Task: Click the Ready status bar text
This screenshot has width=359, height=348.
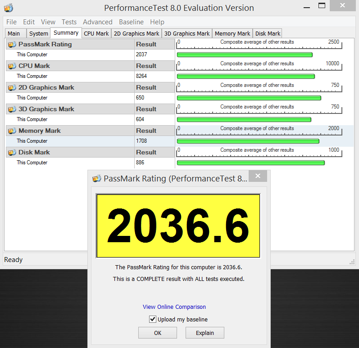Action: tap(13, 260)
